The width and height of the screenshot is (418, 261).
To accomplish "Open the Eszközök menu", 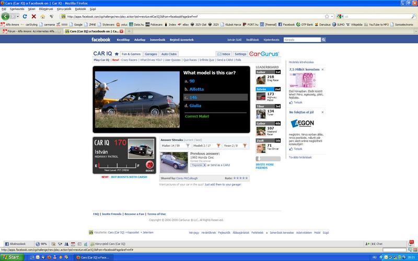I will coord(80,9).
